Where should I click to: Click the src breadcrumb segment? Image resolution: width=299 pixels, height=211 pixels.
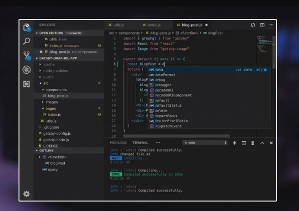[111, 33]
